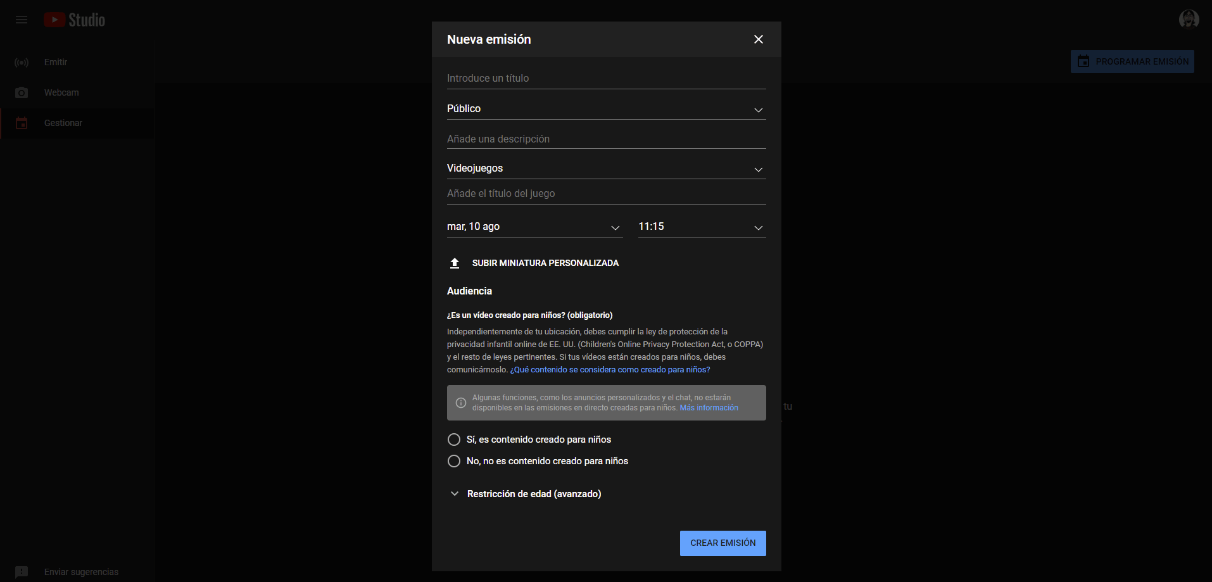Close the Nueva emisión dialog
The width and height of the screenshot is (1212, 582).
pyautogui.click(x=758, y=39)
